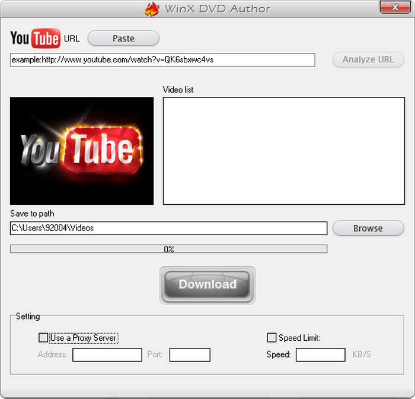Enable the Use a Proxy Server checkbox

[x=43, y=338]
